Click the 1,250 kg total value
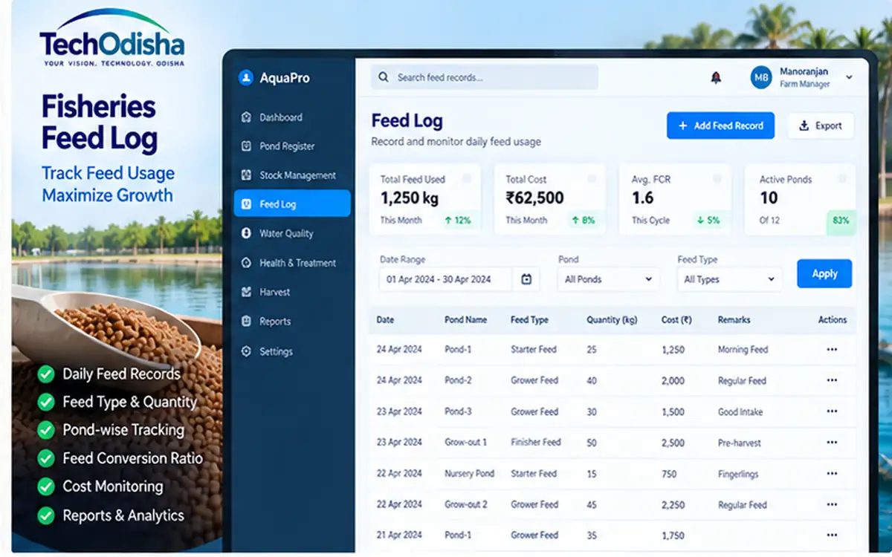This screenshot has width=892, height=557. [x=409, y=198]
